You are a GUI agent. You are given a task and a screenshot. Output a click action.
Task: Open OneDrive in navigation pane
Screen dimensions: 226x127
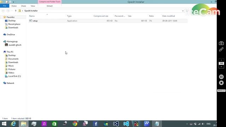[11, 35]
